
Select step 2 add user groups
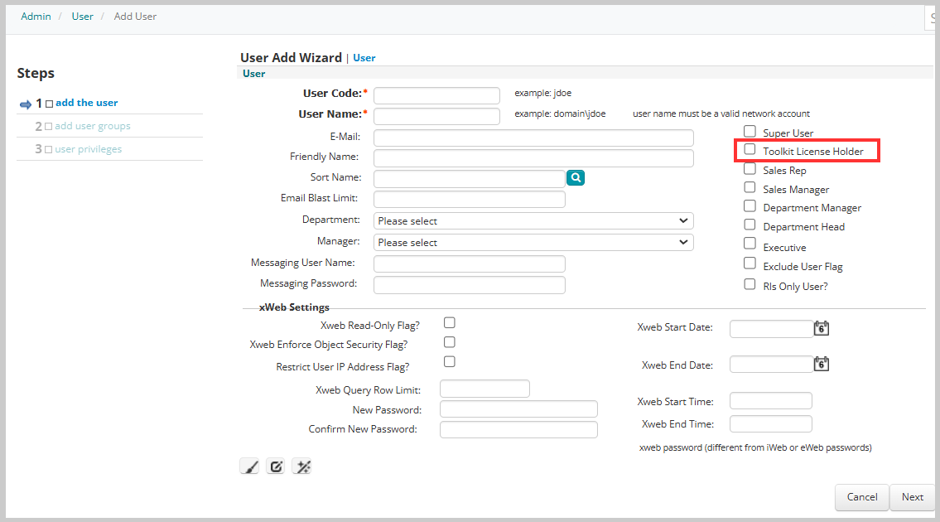[x=92, y=126]
